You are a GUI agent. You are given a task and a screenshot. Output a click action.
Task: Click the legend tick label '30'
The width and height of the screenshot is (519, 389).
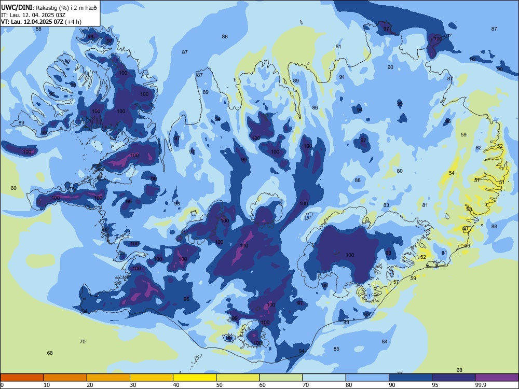[x=133, y=385]
